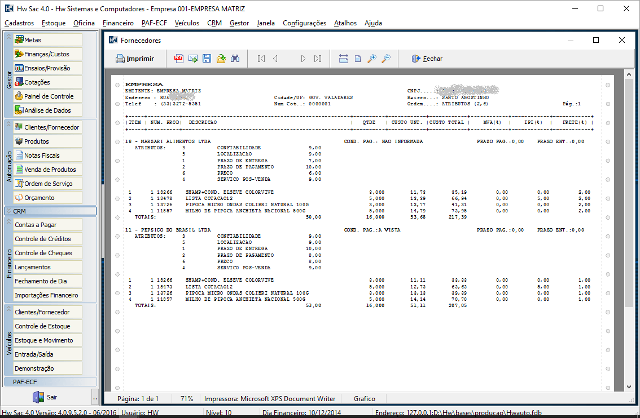Viewport: 640px width, 418px height.
Task: Expand the CRM sidebar group
Action: 50,211
